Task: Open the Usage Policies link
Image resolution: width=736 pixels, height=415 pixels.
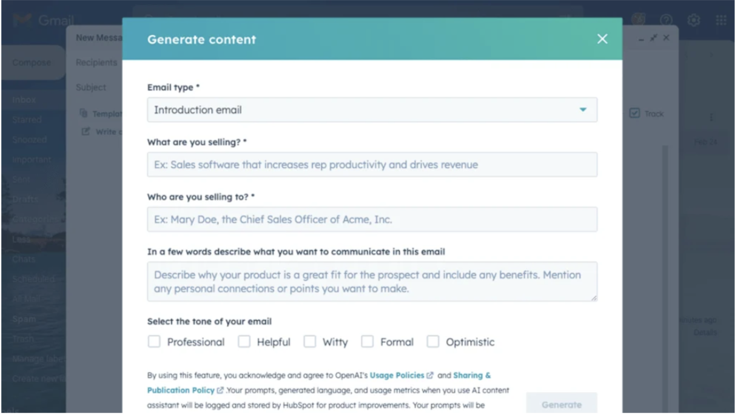Action: [x=396, y=375]
